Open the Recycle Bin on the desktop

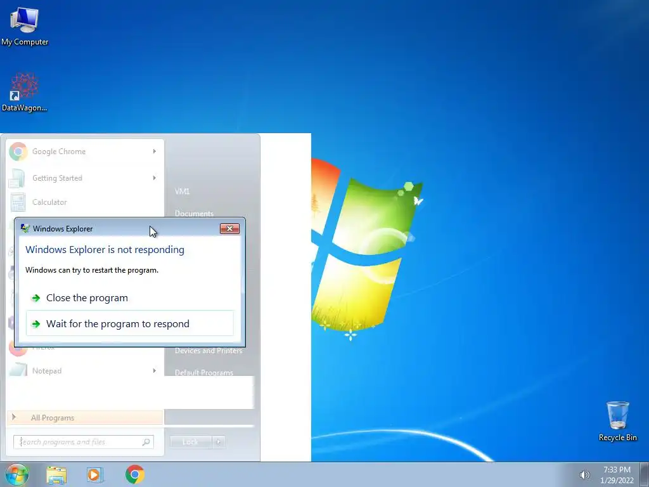(617, 421)
